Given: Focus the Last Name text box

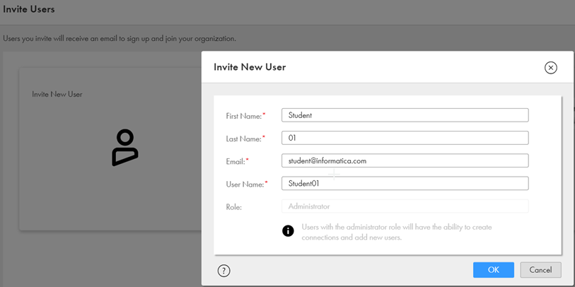Looking at the screenshot, I should click(405, 138).
